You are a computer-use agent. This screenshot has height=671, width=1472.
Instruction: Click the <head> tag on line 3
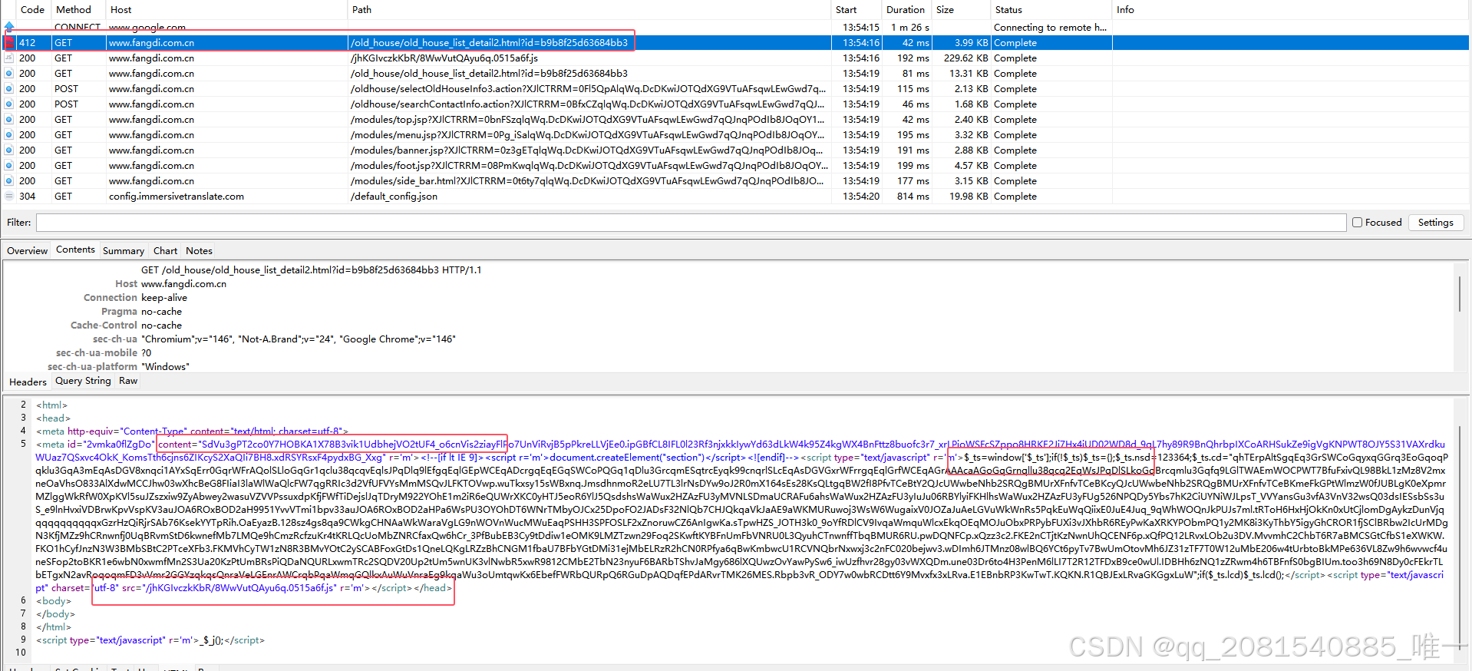(x=53, y=418)
